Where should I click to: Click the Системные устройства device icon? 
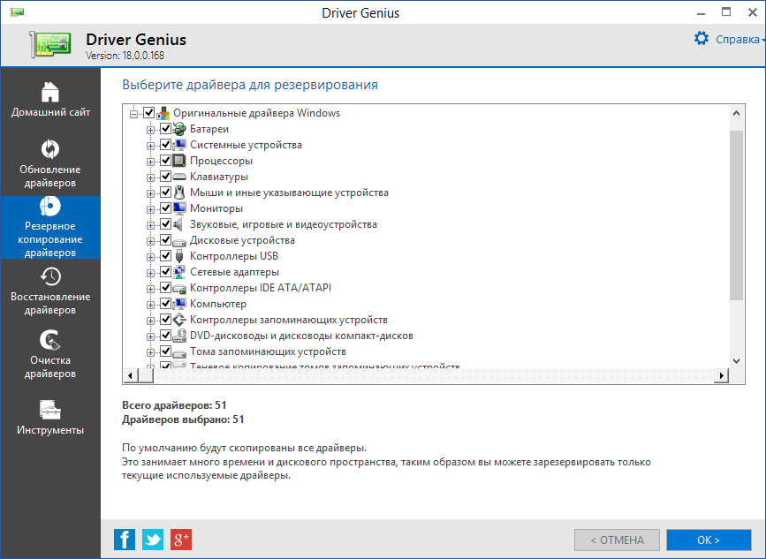[179, 145]
